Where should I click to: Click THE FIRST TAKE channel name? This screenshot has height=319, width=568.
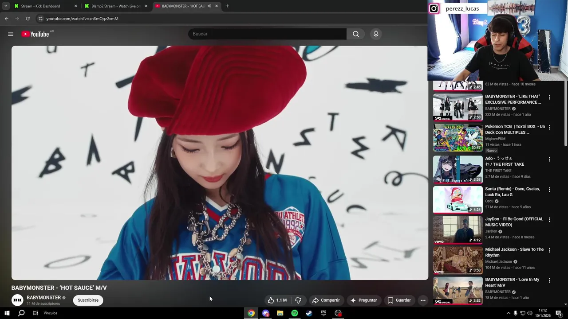pyautogui.click(x=498, y=171)
